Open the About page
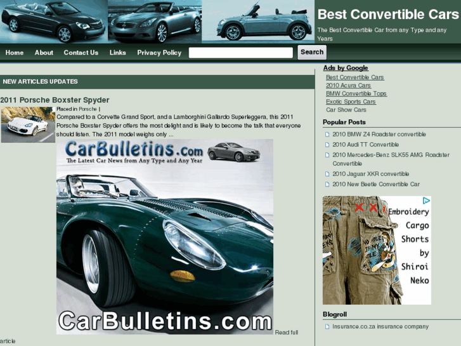461x346 pixels. [44, 53]
